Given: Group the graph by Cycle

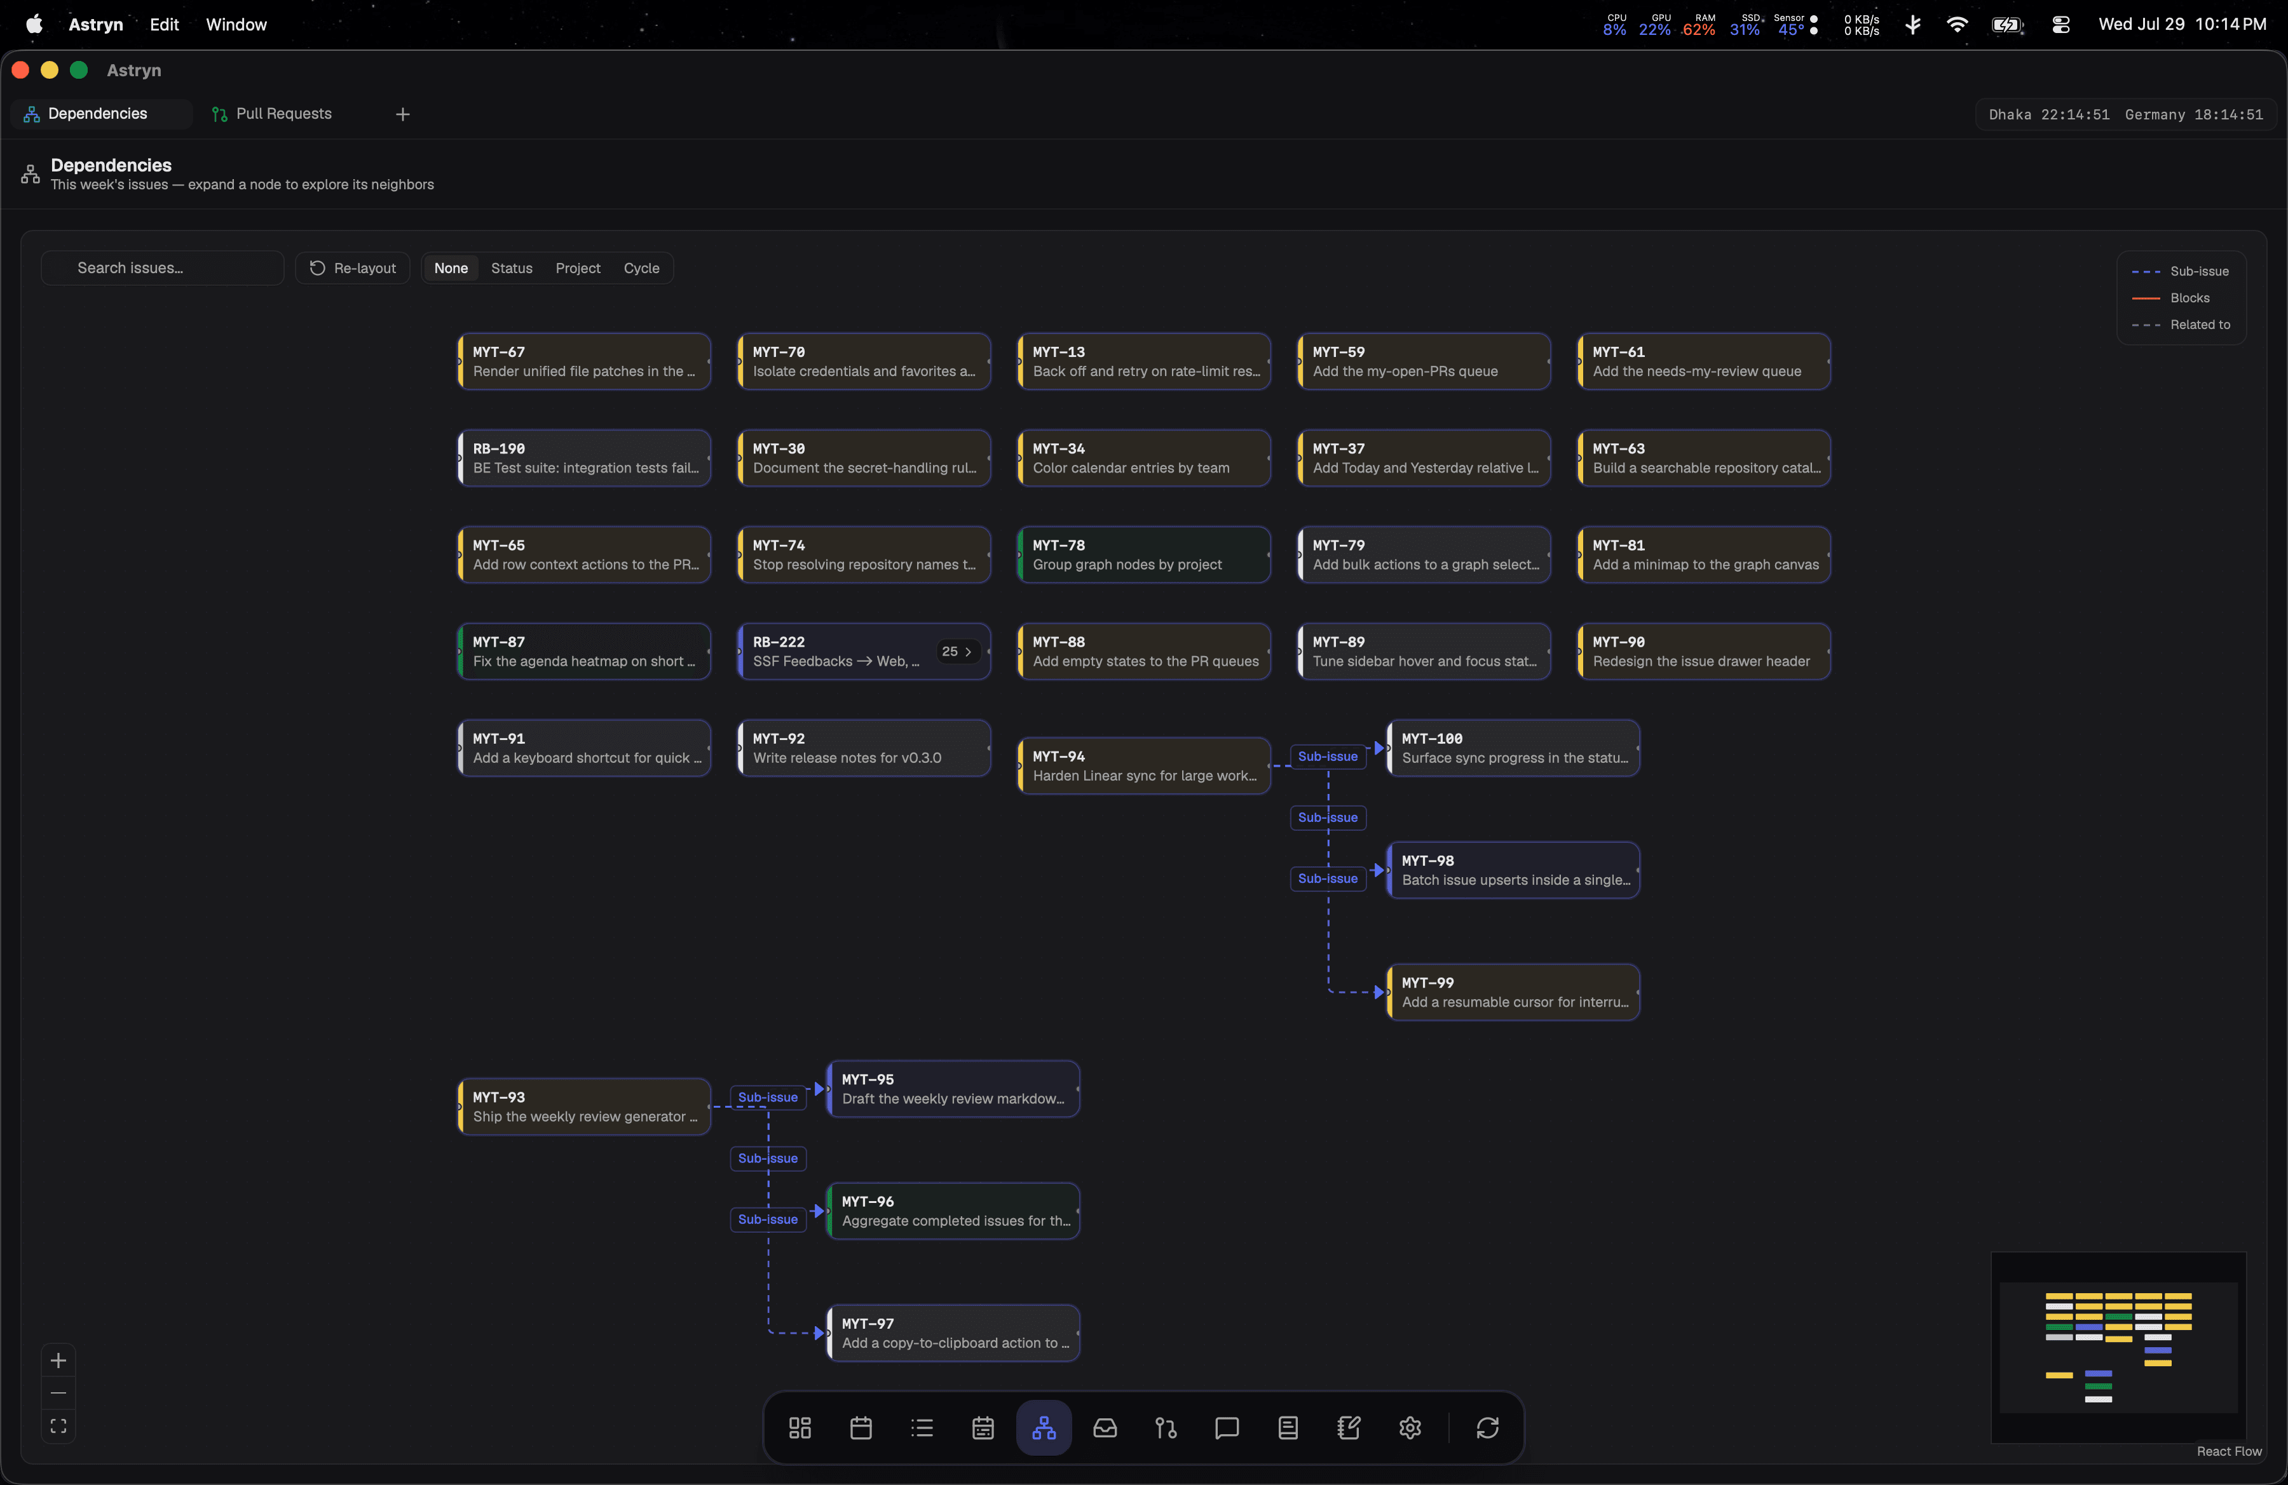Looking at the screenshot, I should click(x=641, y=268).
